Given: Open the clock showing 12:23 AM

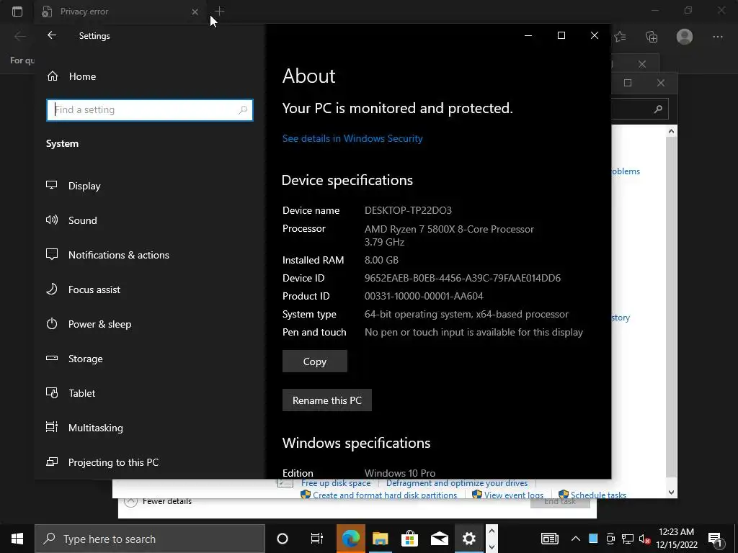Looking at the screenshot, I should 677,539.
